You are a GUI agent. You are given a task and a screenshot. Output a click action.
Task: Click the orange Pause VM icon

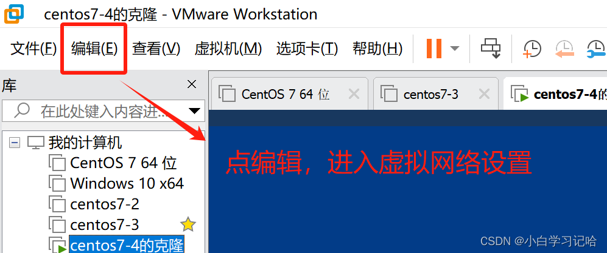(x=433, y=48)
